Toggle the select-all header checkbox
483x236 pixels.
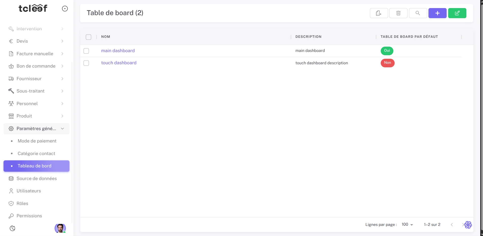[88, 37]
